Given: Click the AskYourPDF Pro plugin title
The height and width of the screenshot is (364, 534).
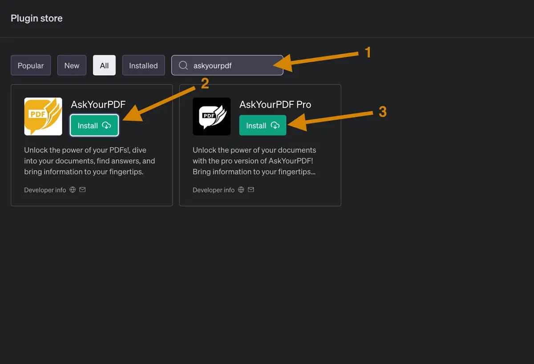Looking at the screenshot, I should (275, 105).
